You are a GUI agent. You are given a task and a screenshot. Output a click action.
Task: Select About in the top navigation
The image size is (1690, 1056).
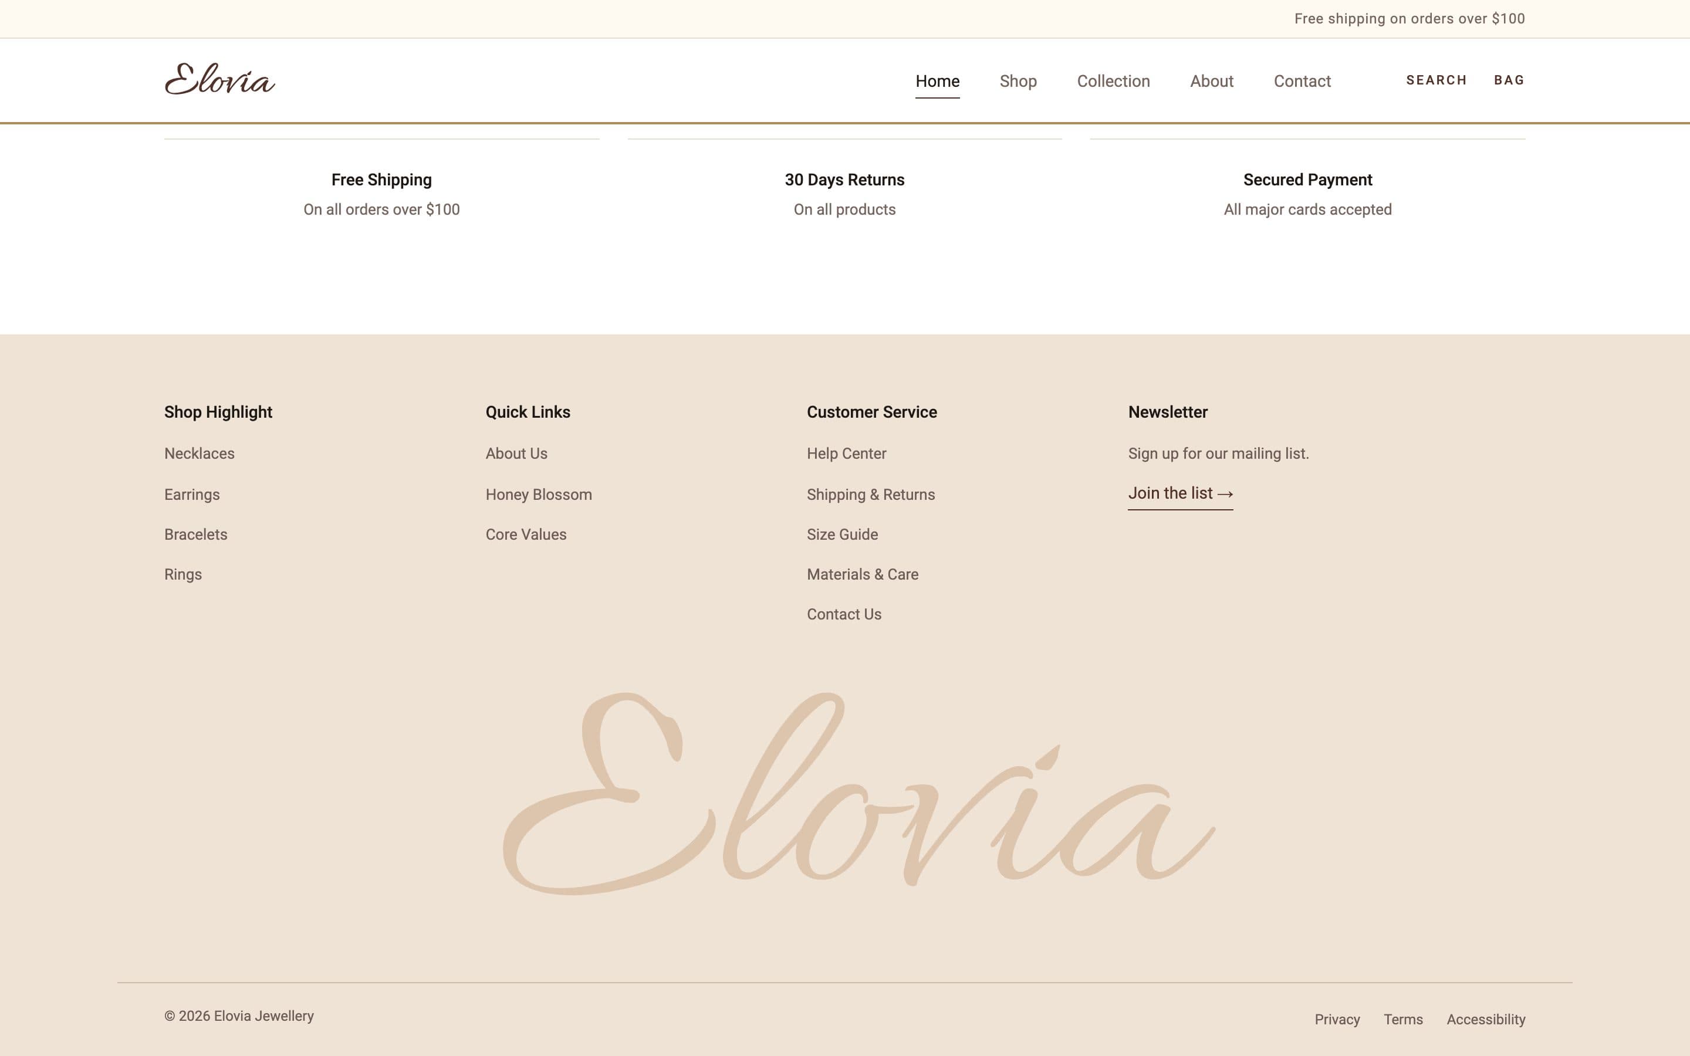click(x=1212, y=81)
